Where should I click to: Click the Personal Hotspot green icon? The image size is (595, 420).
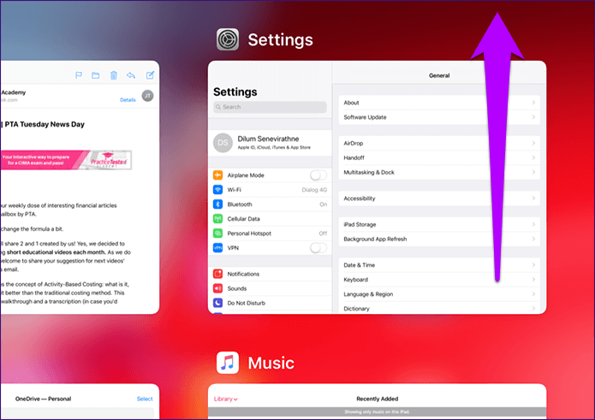coord(217,234)
